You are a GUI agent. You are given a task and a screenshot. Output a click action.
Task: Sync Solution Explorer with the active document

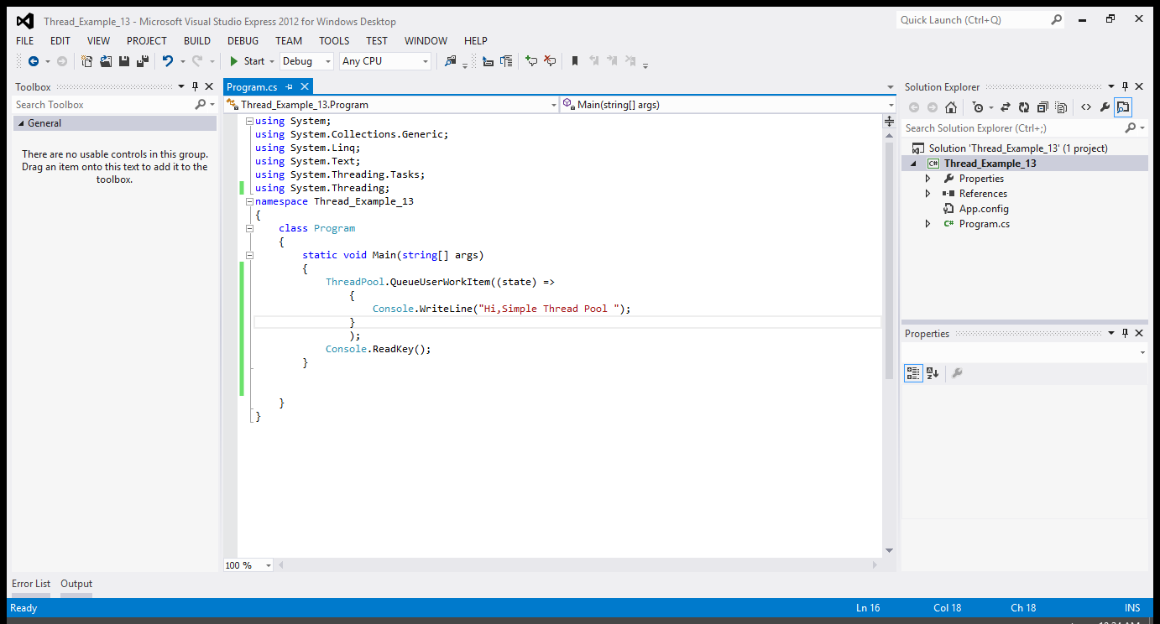click(x=1006, y=107)
